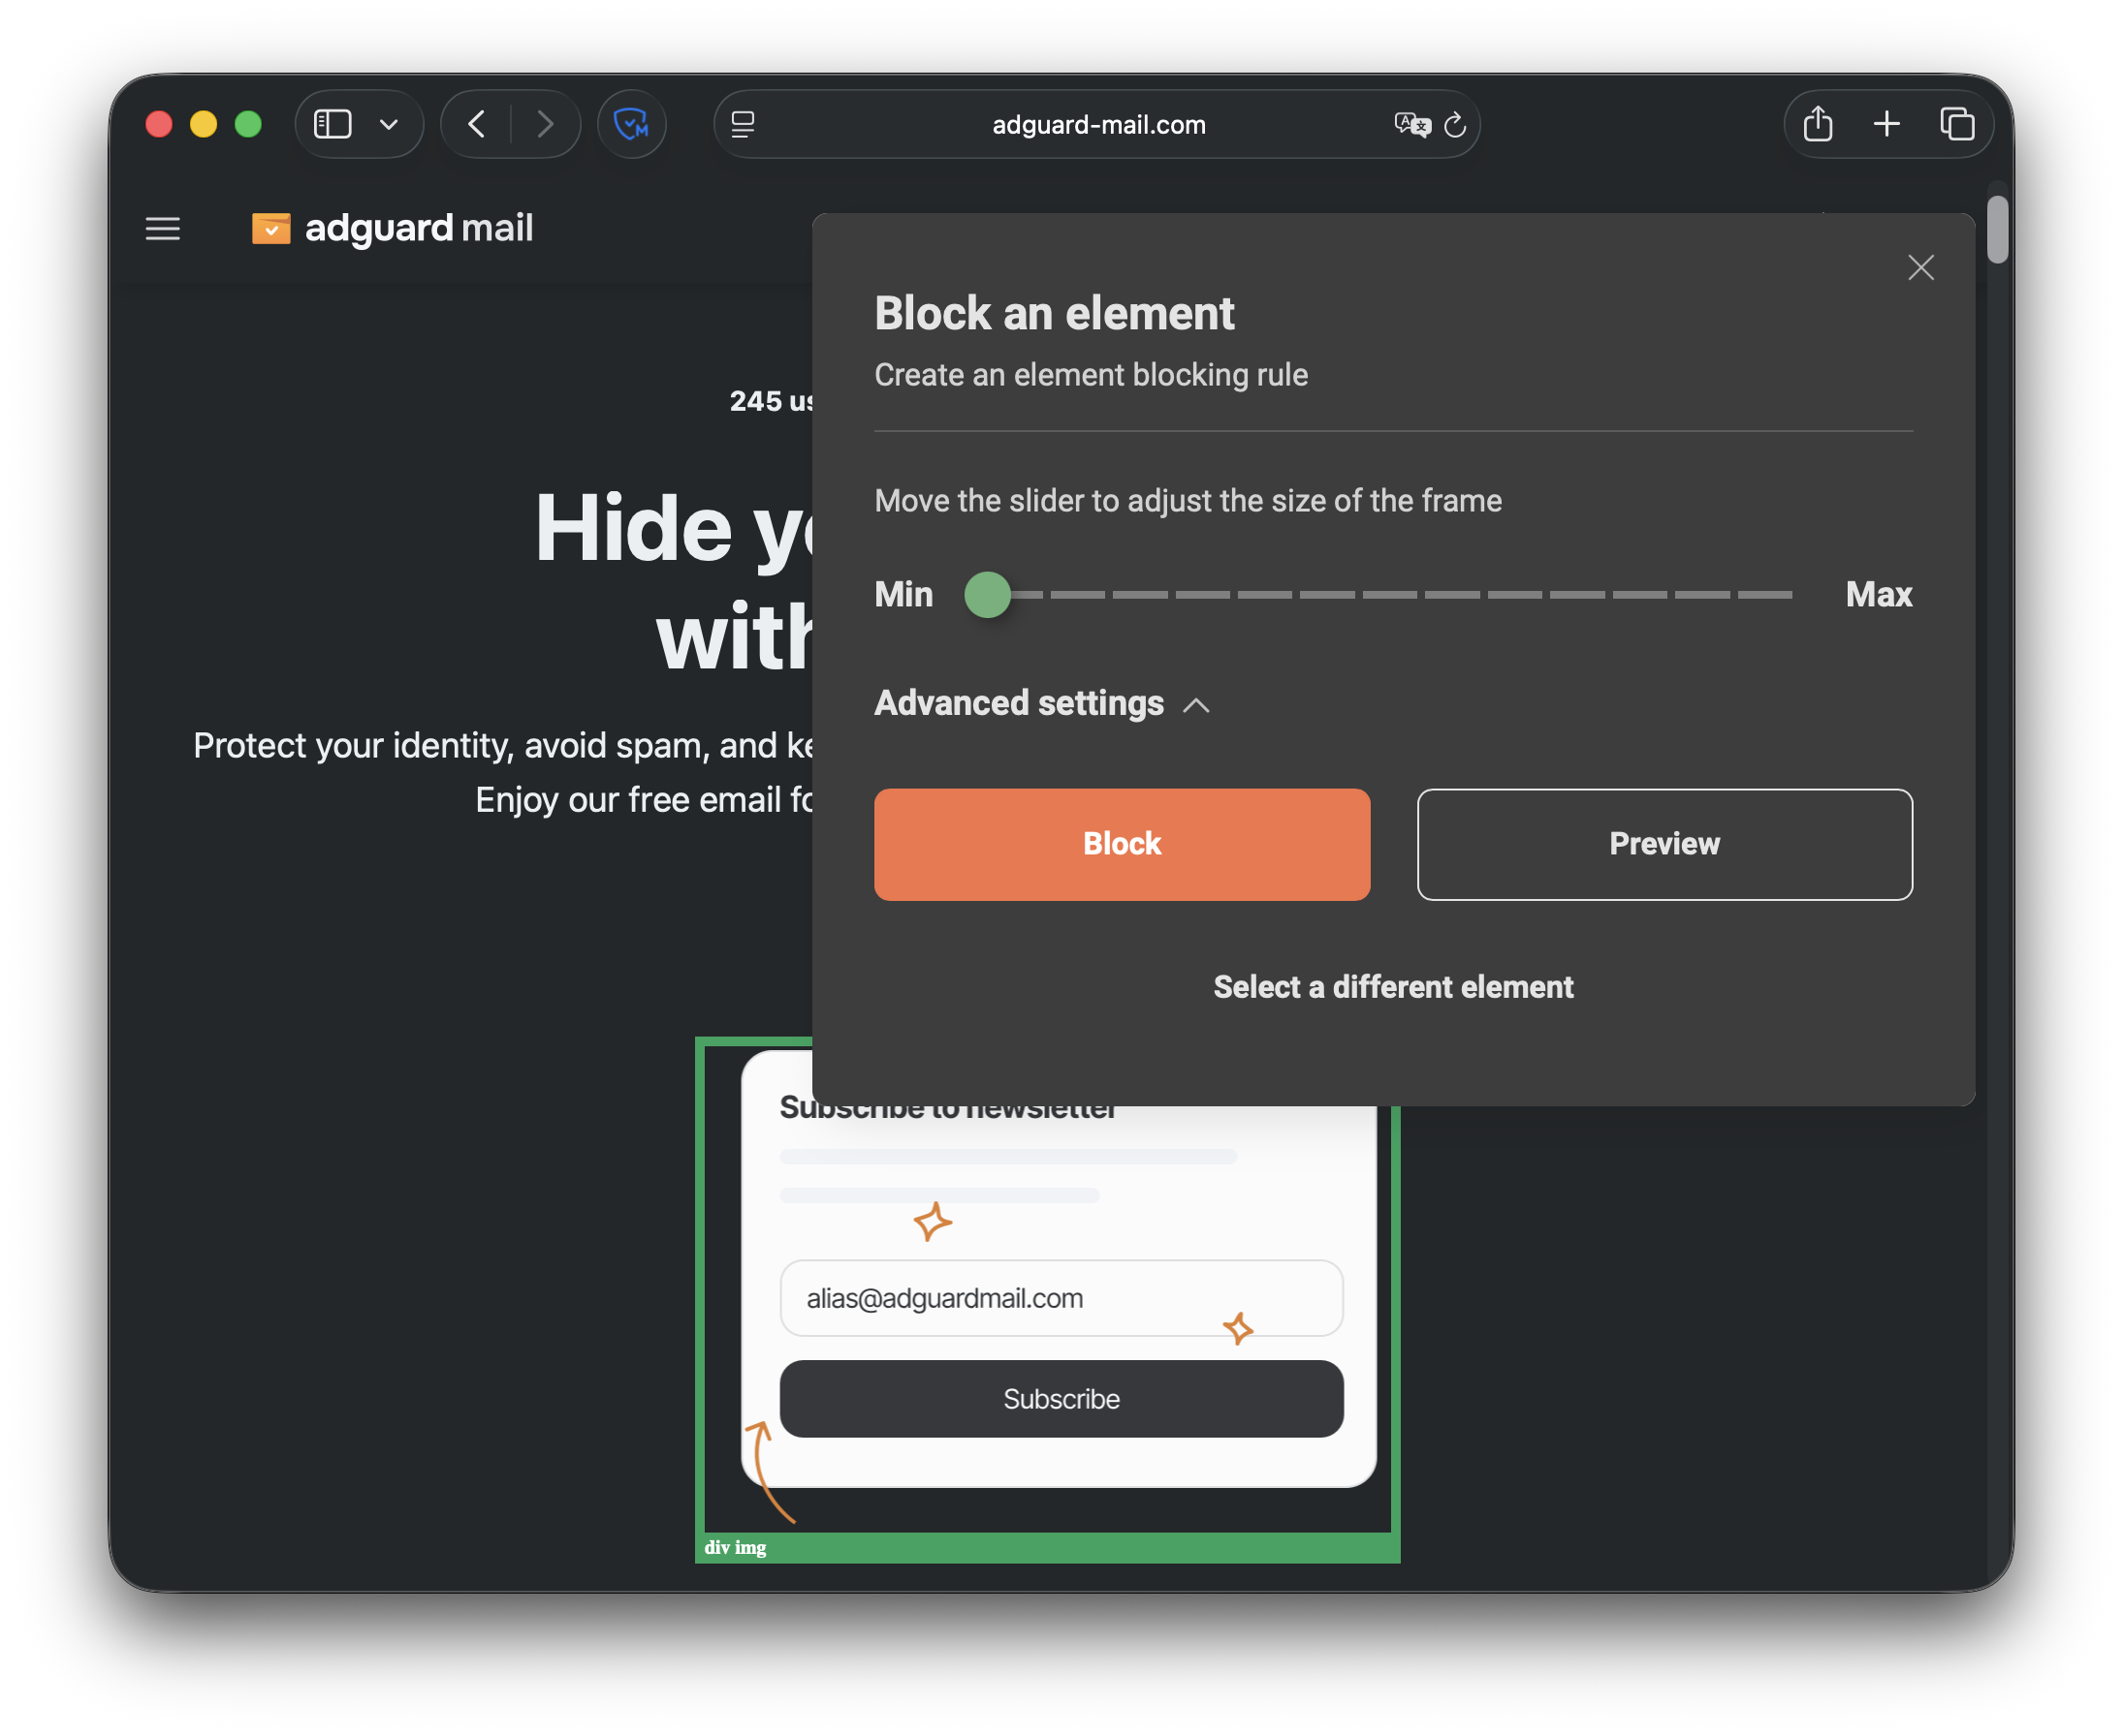Click the green frame size slider handle
The image size is (2123, 1736).
(x=988, y=595)
